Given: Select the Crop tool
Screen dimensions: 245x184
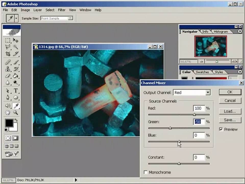Looking at the screenshot, I should coord(7,54).
